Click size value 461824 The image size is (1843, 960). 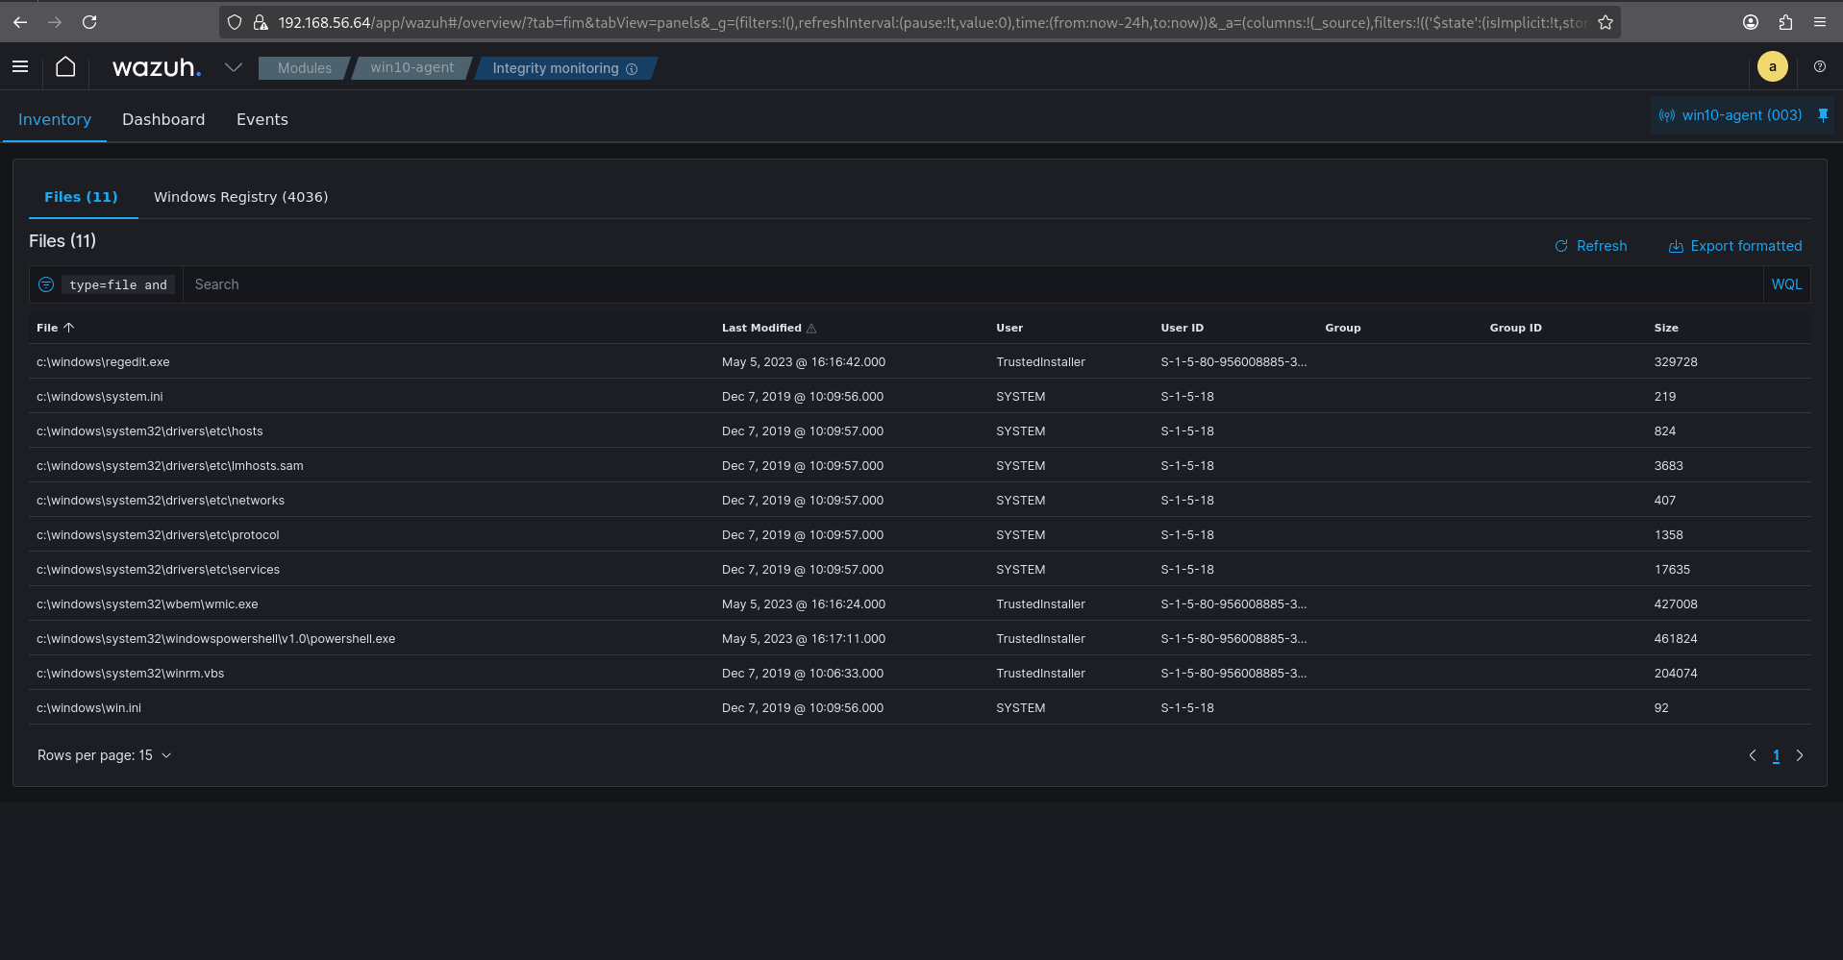1676,639
